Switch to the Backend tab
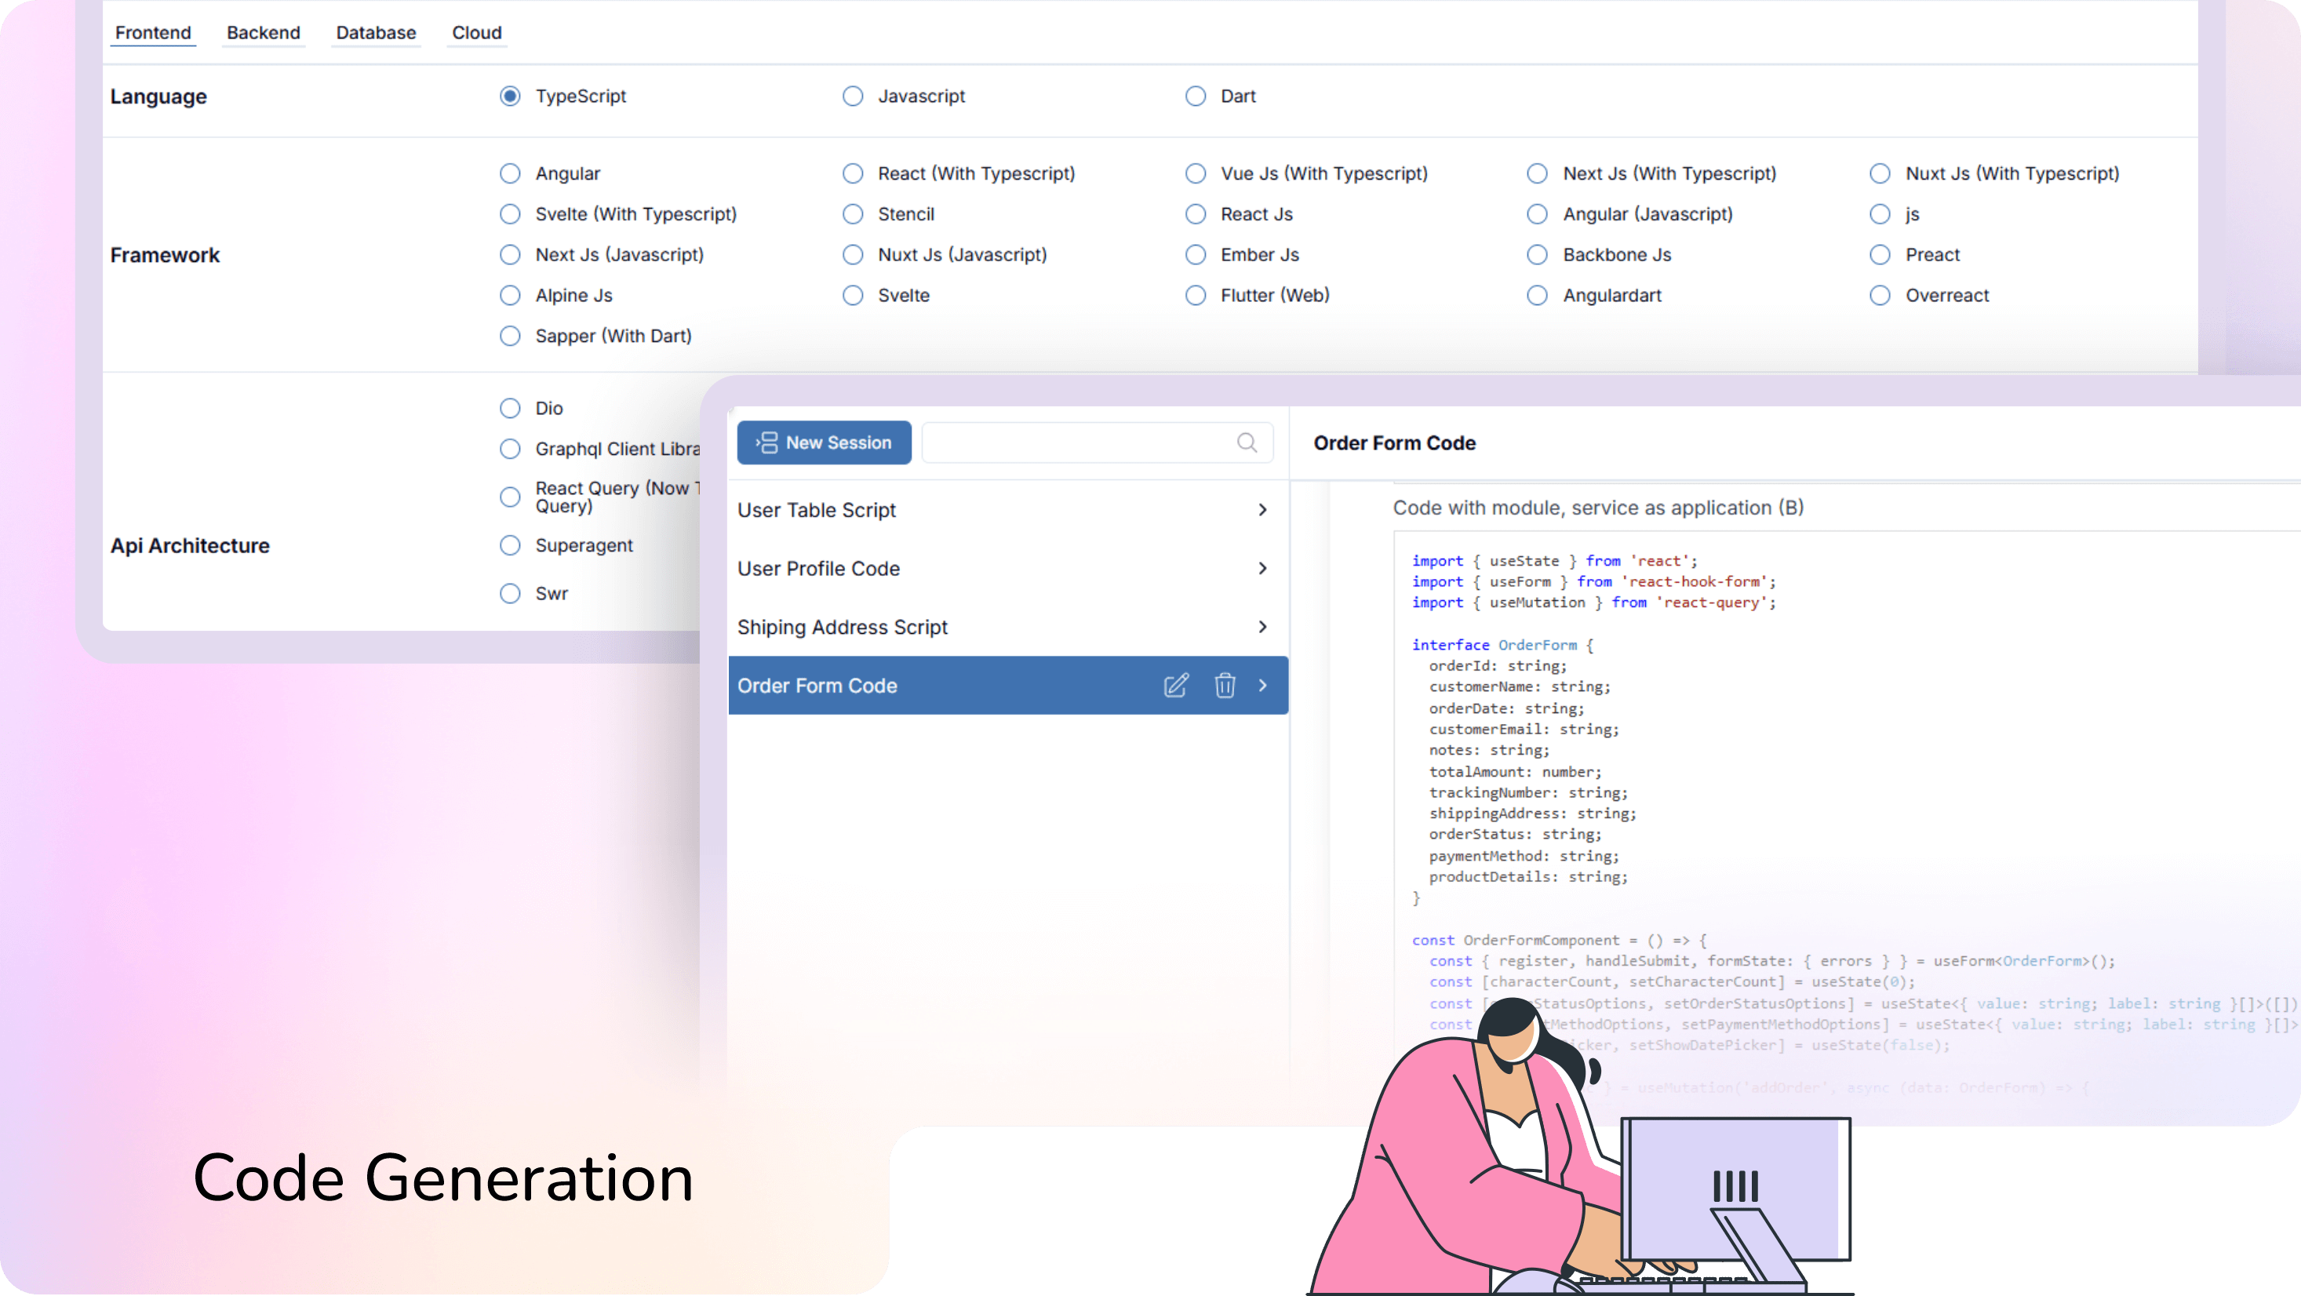 tap(263, 33)
